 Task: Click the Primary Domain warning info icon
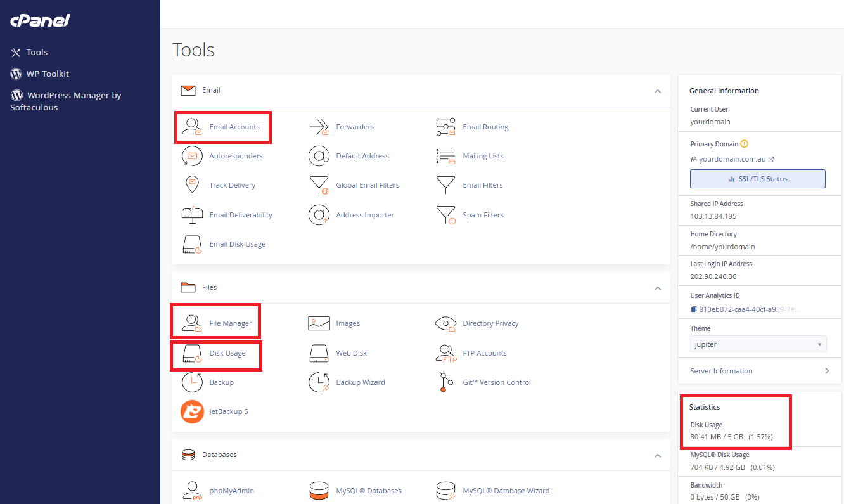click(745, 144)
